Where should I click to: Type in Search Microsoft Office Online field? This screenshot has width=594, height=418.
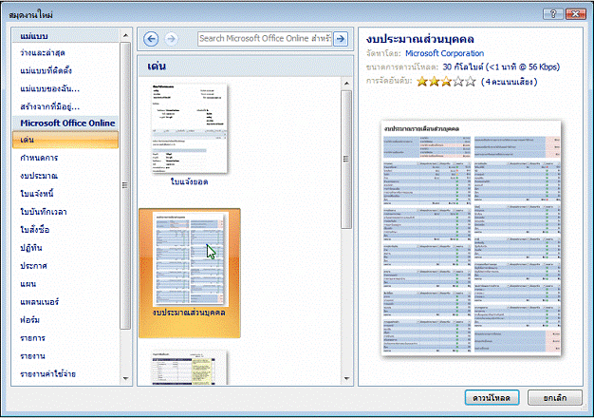[265, 39]
